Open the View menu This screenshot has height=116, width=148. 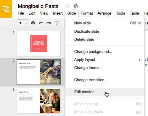coord(44,13)
